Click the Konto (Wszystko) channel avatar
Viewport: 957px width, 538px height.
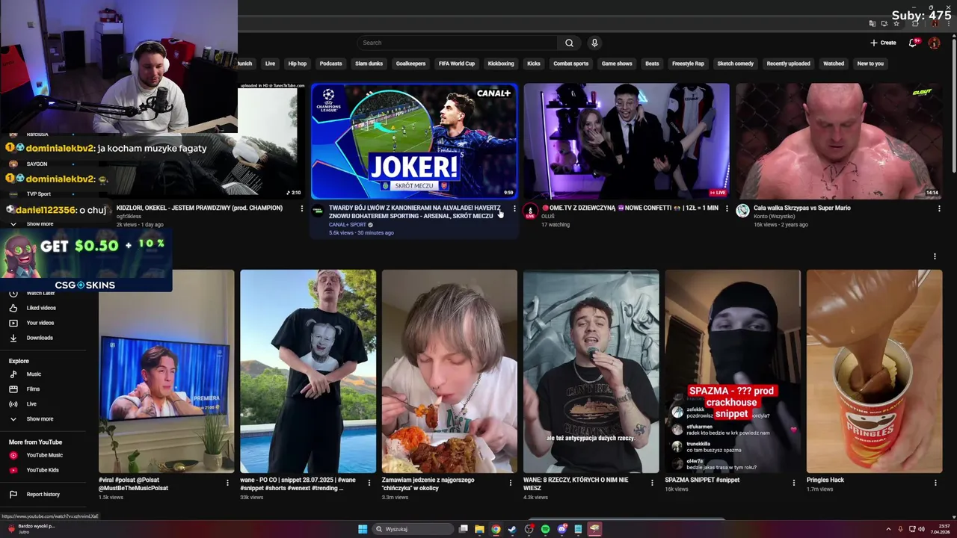[742, 211]
